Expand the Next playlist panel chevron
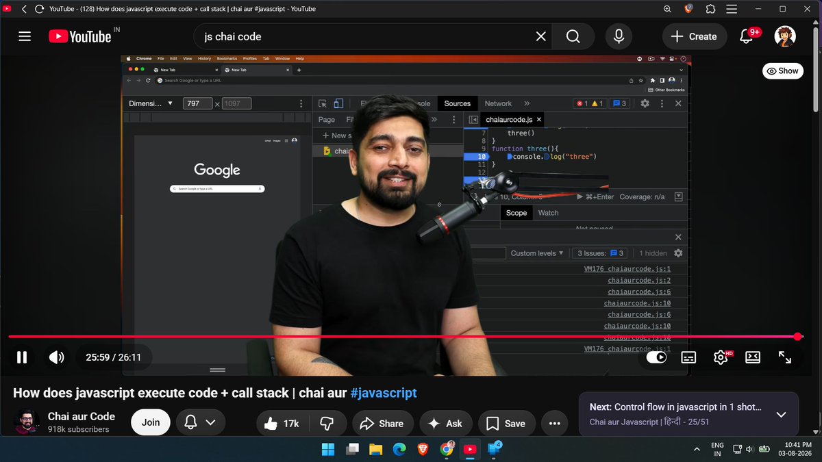822x462 pixels. point(781,414)
